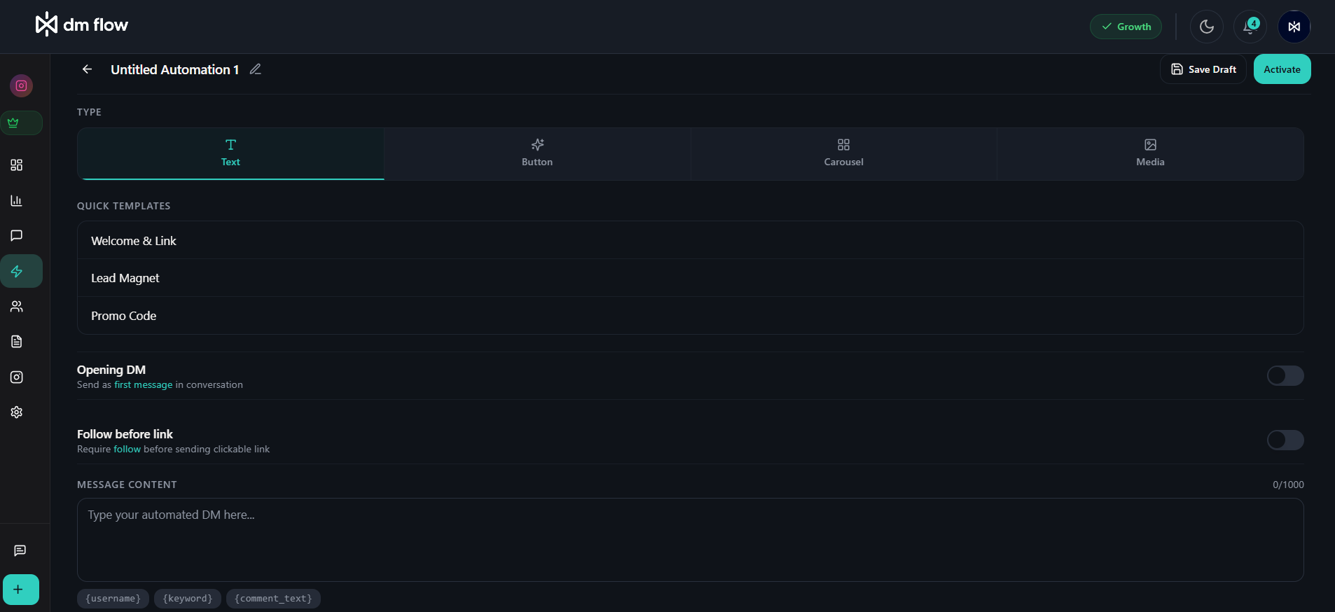Image resolution: width=1335 pixels, height=612 pixels.
Task: Switch to the Carousel message type tab
Action: coord(843,153)
